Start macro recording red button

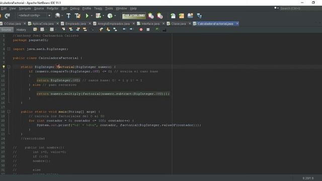pos(141,30)
